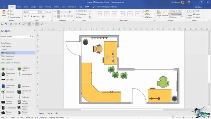Viewport: 211px width, 119px height.
Task: Switch to the Process tab
Action: point(48,7)
